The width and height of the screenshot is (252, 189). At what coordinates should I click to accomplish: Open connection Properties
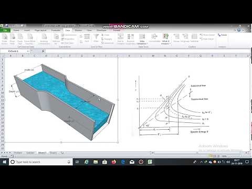click(68, 39)
